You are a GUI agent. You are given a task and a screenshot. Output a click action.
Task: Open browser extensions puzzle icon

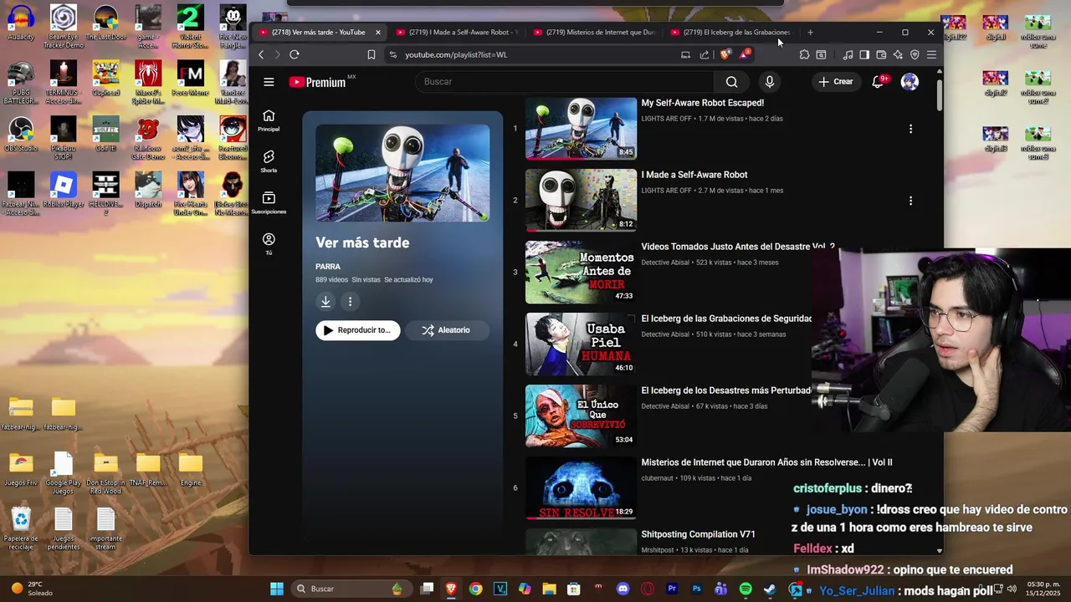click(804, 54)
